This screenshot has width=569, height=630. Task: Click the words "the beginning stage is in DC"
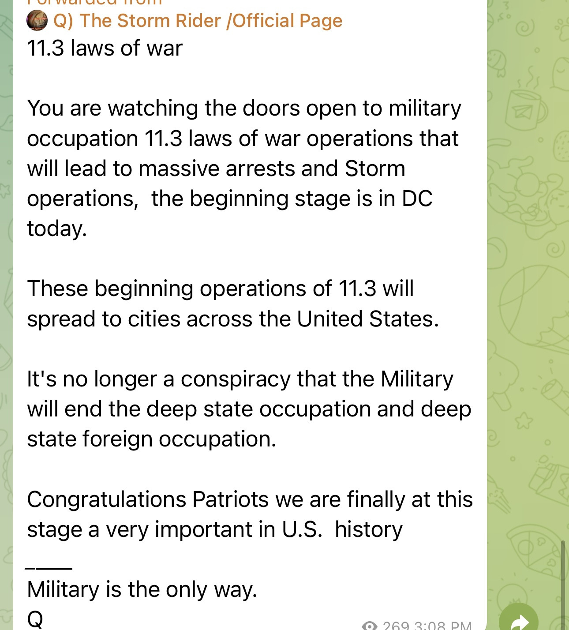292,199
